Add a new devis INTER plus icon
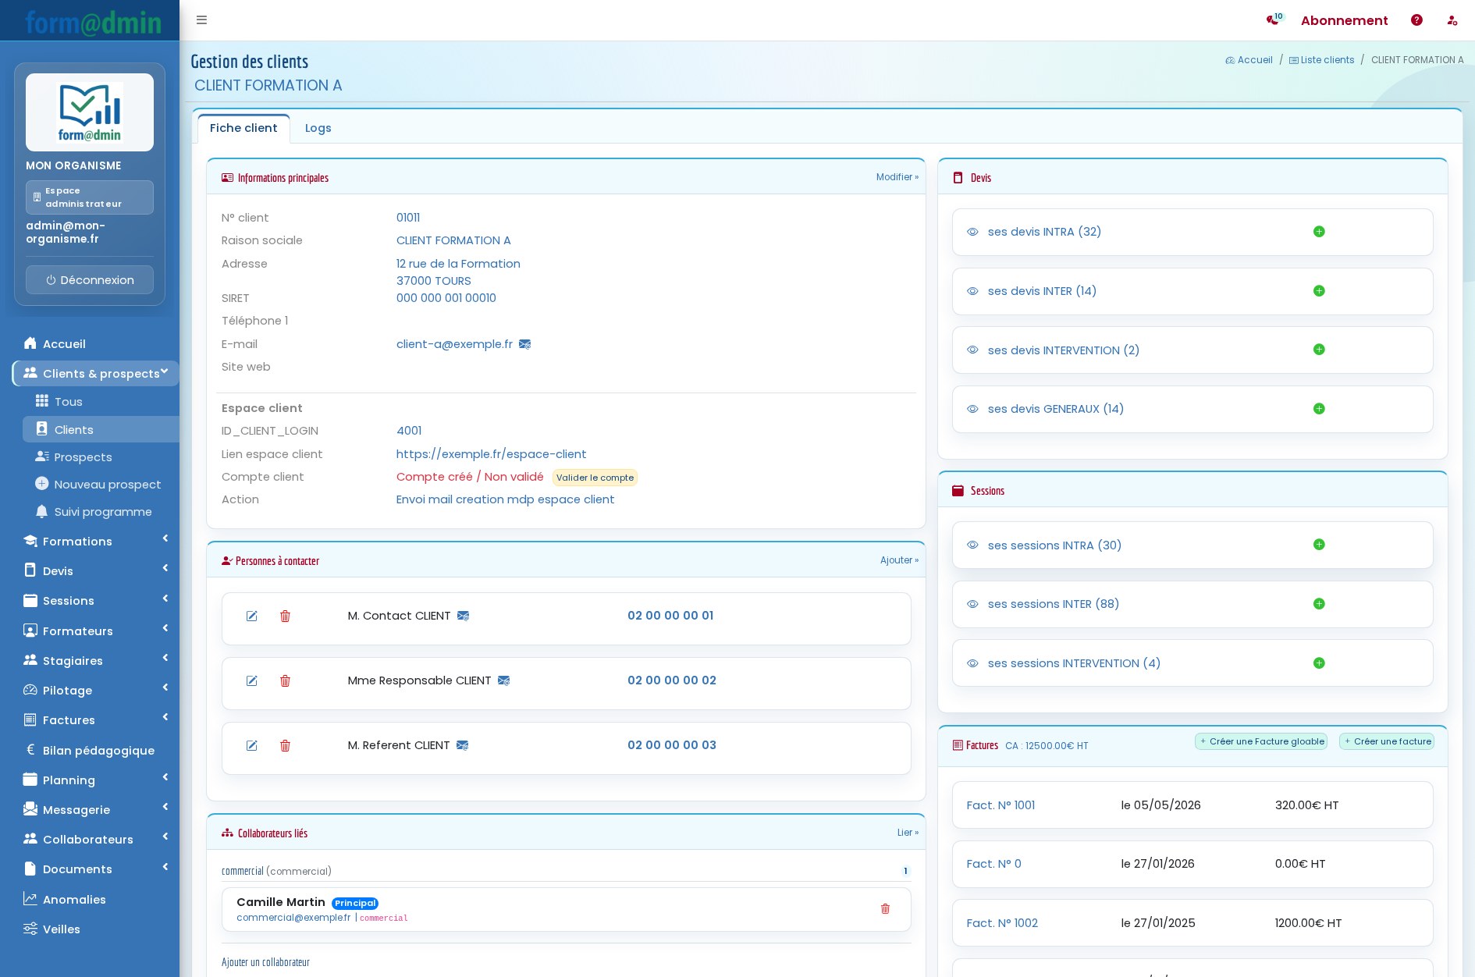The image size is (1475, 977). (x=1319, y=291)
